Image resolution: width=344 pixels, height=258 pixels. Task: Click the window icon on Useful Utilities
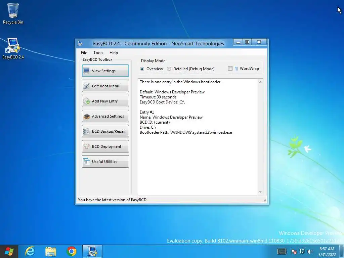[86, 162]
